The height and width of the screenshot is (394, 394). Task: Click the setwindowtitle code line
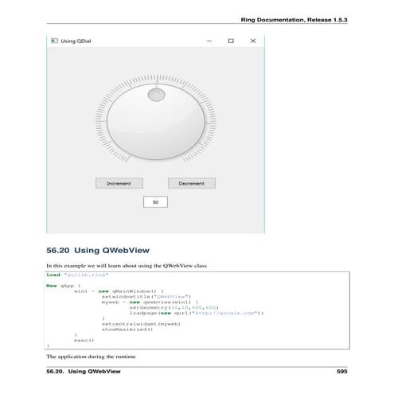pos(146,297)
